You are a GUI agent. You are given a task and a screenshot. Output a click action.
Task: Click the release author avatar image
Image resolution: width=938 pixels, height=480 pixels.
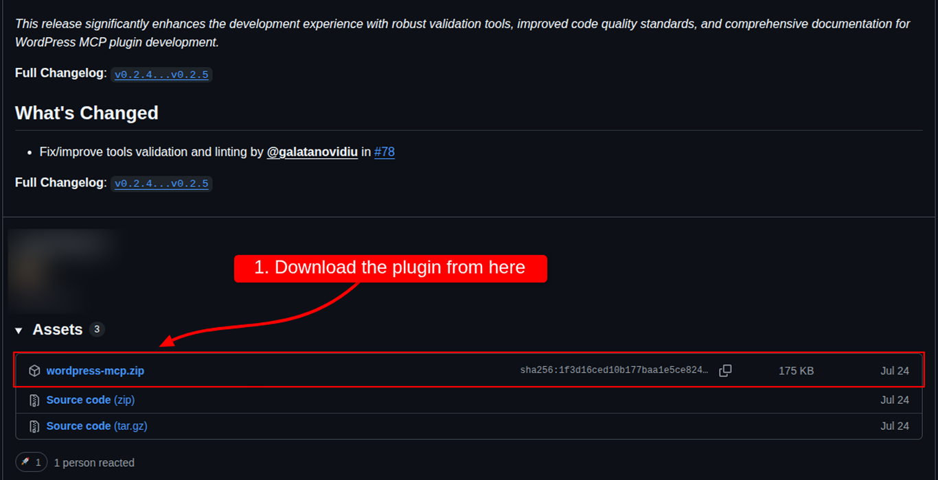pyautogui.click(x=65, y=269)
